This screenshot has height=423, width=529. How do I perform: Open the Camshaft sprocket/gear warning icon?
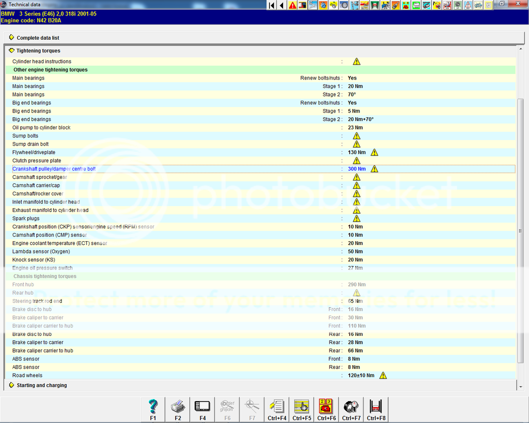pos(356,177)
